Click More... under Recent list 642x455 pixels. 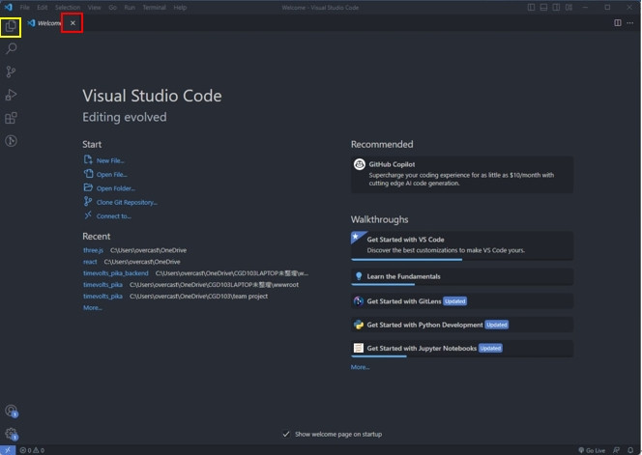click(92, 307)
